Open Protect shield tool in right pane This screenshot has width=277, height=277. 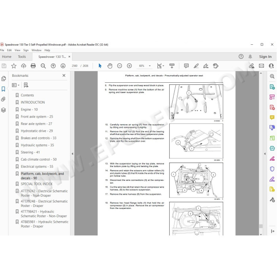click(272, 169)
